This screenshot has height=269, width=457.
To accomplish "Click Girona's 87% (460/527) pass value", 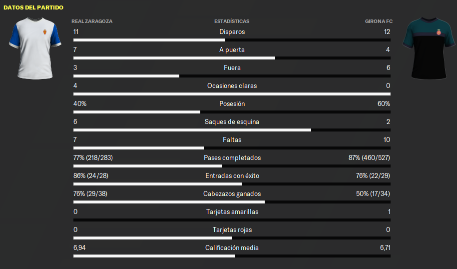I will [369, 157].
